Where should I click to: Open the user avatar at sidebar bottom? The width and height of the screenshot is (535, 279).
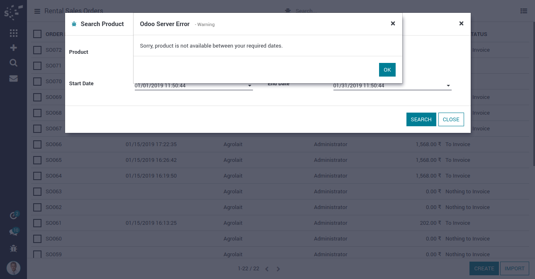(x=13, y=268)
